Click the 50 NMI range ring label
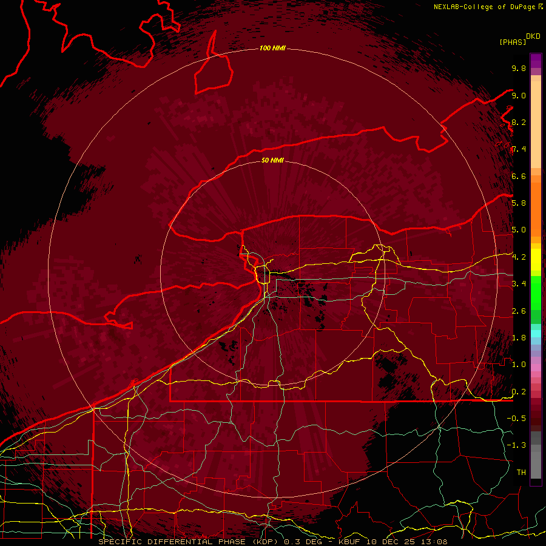This screenshot has width=546, height=546. pos(272,160)
